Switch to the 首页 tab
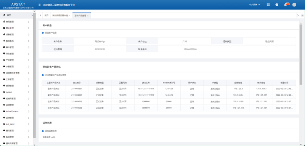 (46, 15)
